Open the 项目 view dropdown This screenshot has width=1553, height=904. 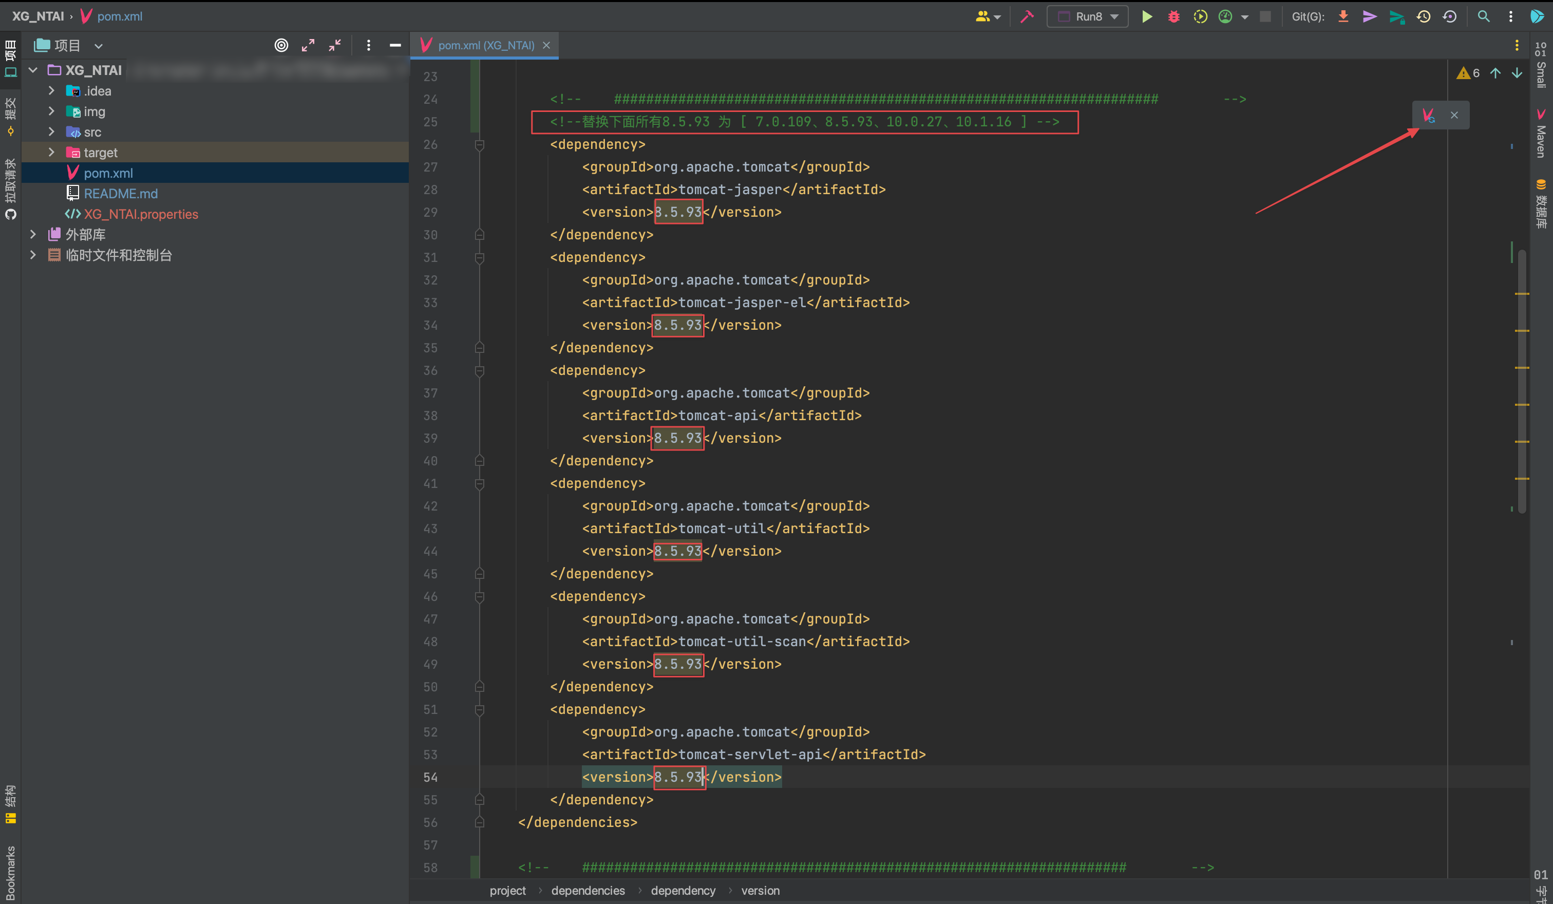click(98, 46)
